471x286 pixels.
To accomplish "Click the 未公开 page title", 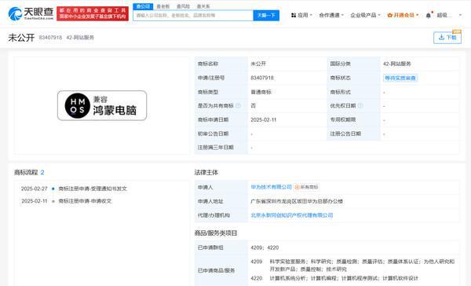I will (21, 38).
